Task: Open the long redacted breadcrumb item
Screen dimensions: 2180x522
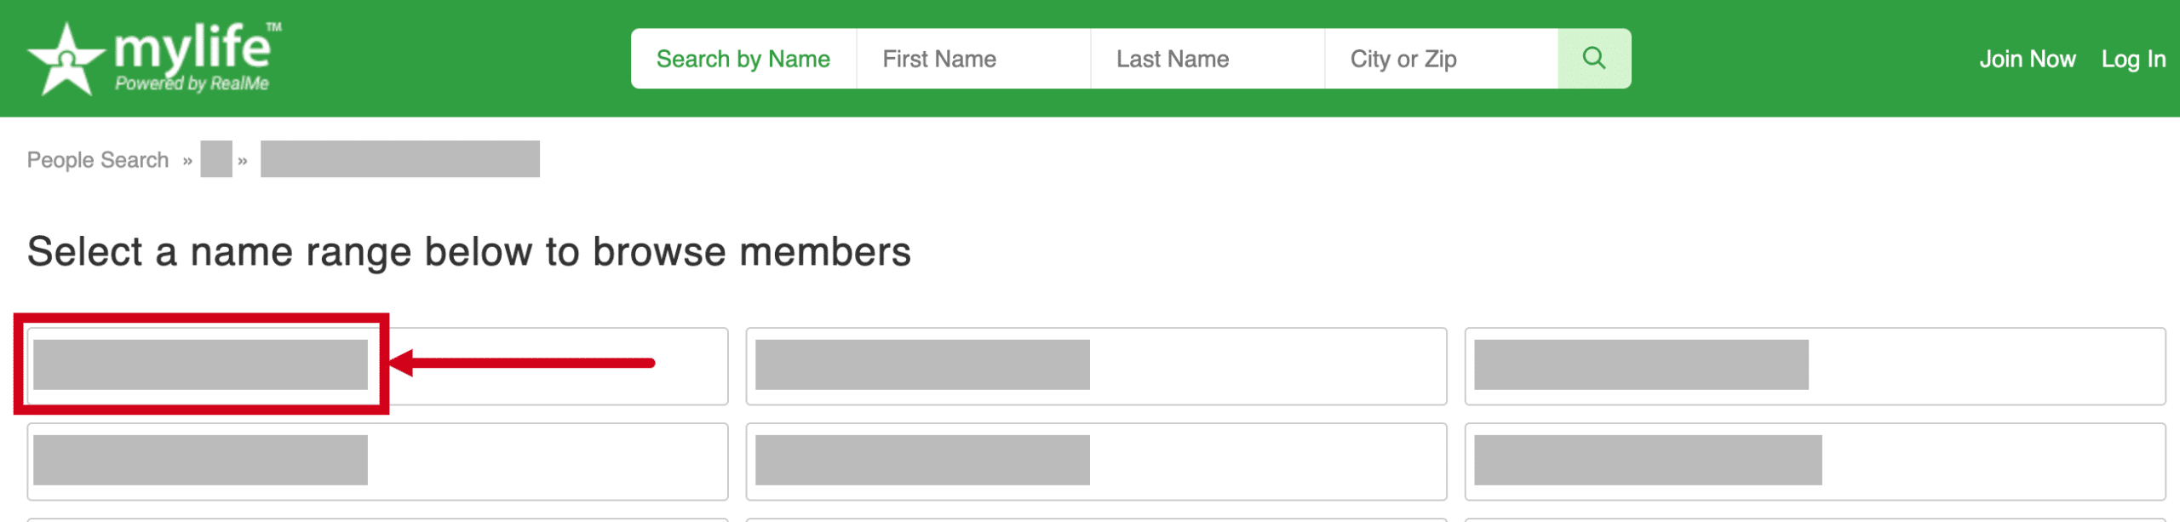Action: pos(400,159)
